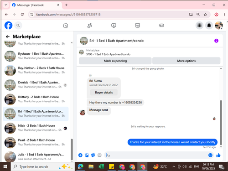Open Pearl 2 Beds 1 Bath House chat

[36, 142]
